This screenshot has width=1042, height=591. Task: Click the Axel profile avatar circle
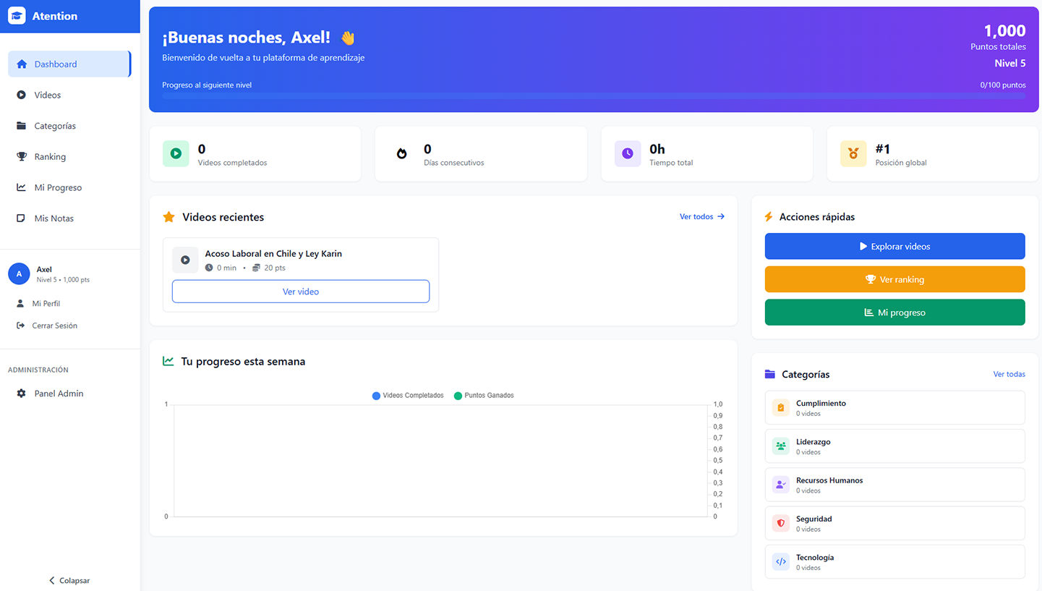19,273
